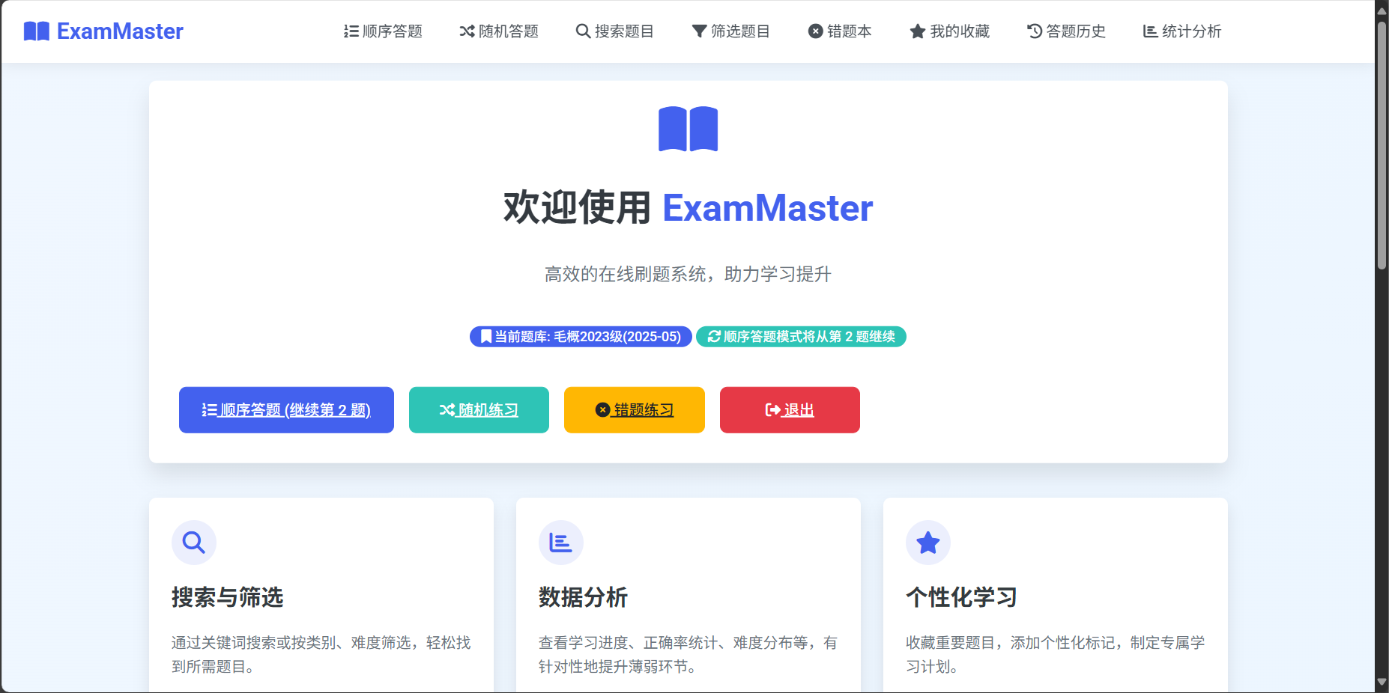
Task: Click the X-circle icon beside 错题本
Action: (816, 31)
